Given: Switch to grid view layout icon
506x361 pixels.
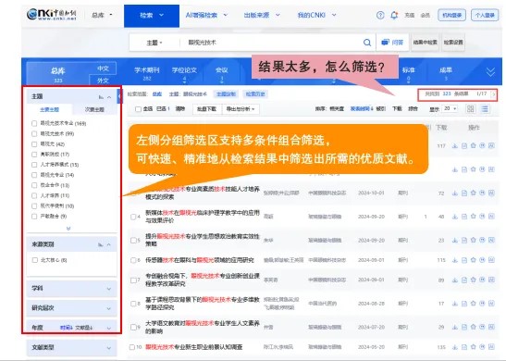Looking at the screenshot, I should [471, 109].
